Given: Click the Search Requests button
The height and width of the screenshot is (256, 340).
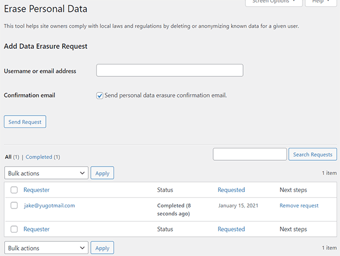Looking at the screenshot, I should click(313, 155).
